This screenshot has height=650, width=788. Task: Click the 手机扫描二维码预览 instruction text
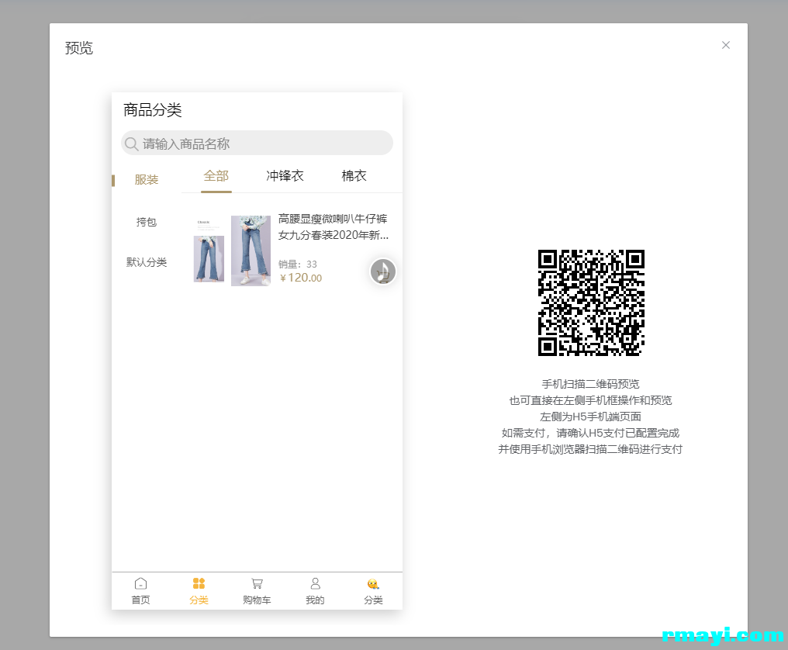click(590, 384)
